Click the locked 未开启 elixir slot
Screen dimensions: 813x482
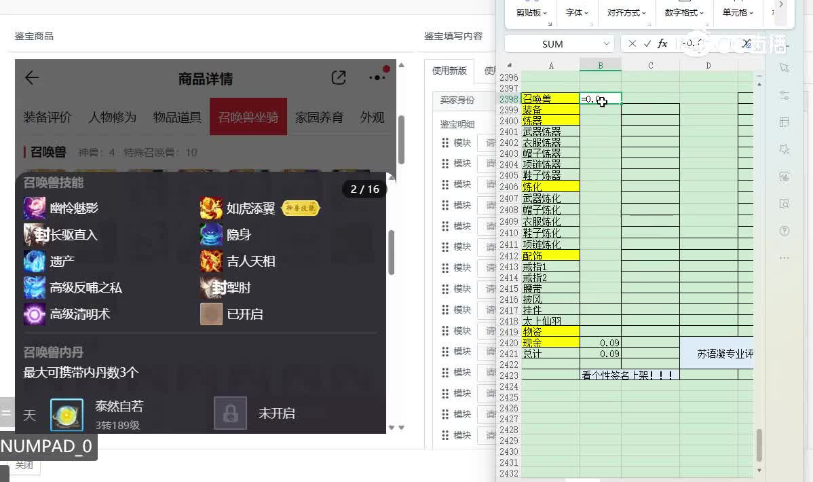tap(230, 413)
